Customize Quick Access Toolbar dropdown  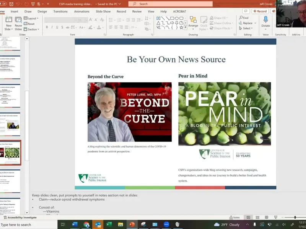pyautogui.click(x=48, y=4)
